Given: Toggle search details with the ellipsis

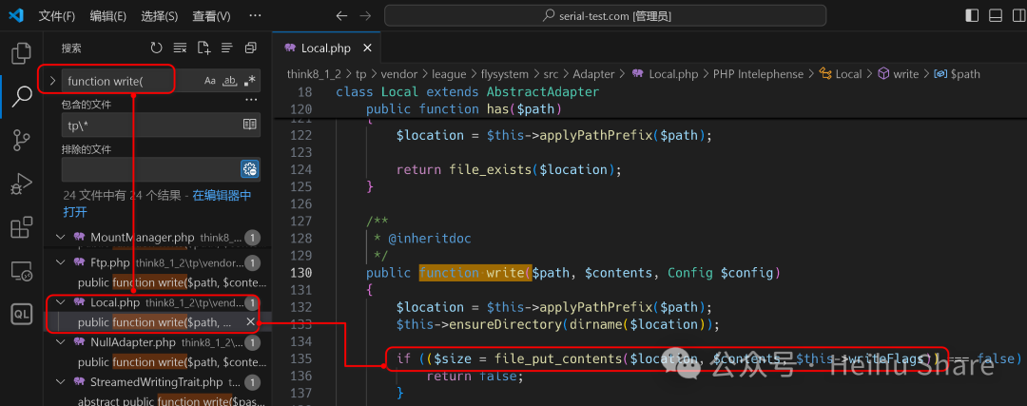Looking at the screenshot, I should click(x=251, y=100).
